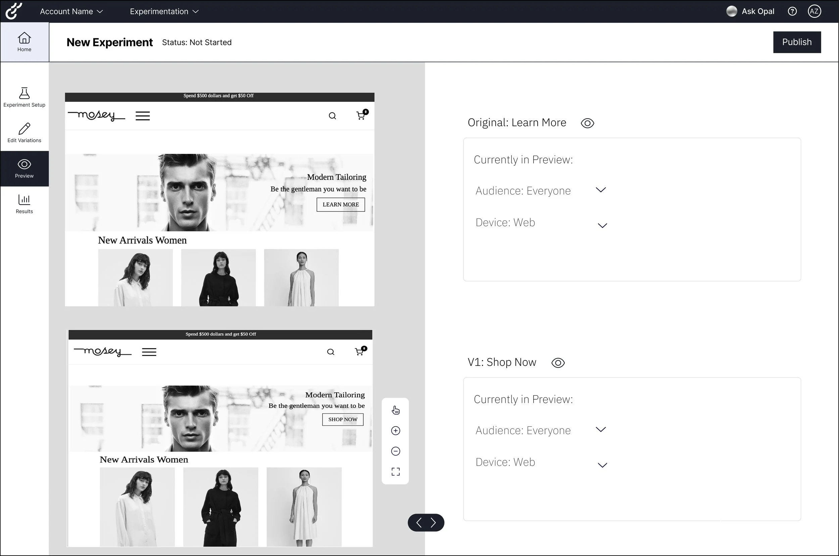Click previous arrow in the pager
The height and width of the screenshot is (556, 839).
(x=419, y=522)
